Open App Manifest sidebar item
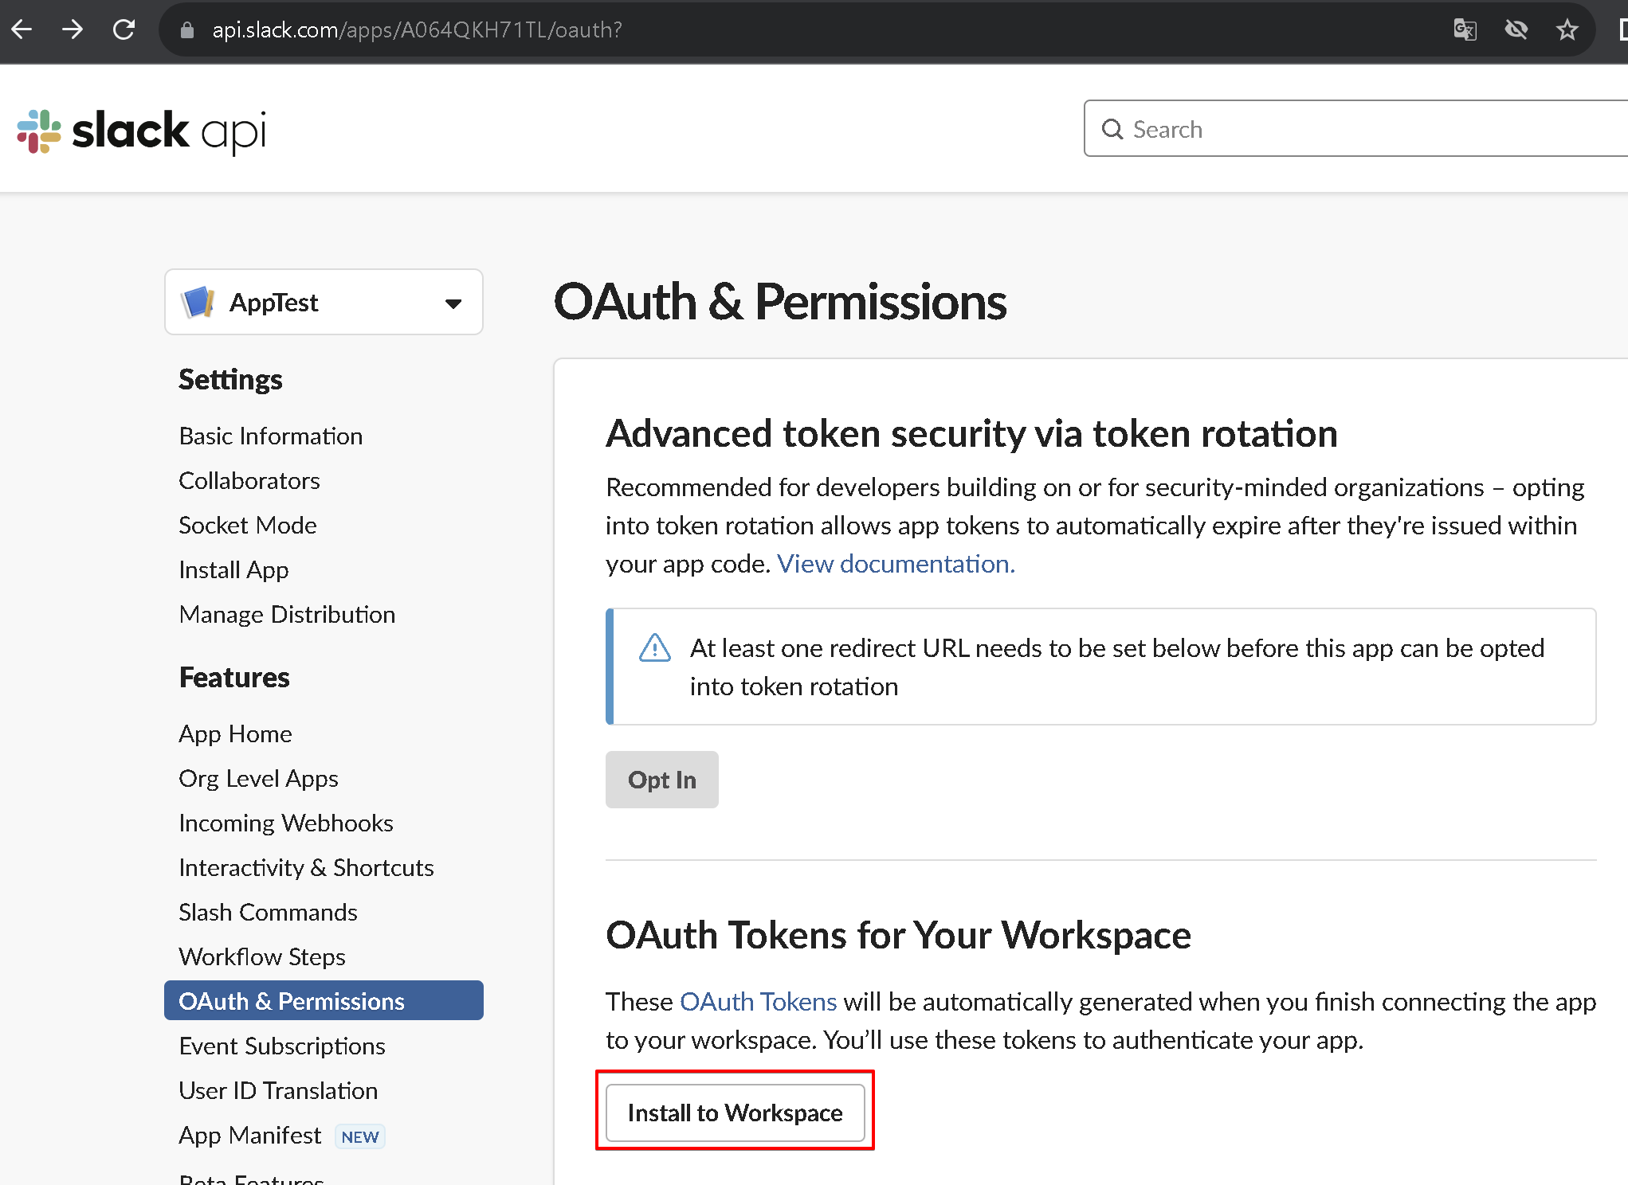Viewport: 1628px width, 1185px height. [x=249, y=1135]
